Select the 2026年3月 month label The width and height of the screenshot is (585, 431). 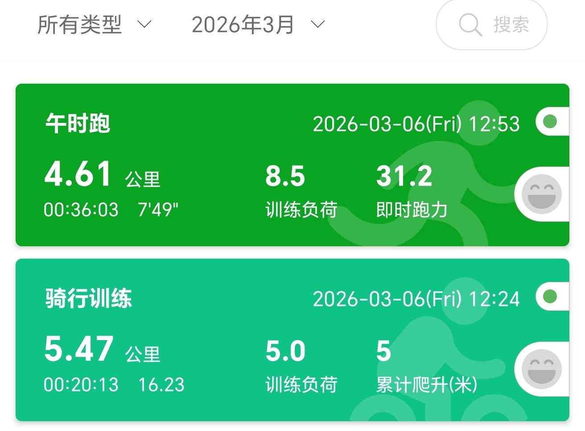tap(243, 24)
